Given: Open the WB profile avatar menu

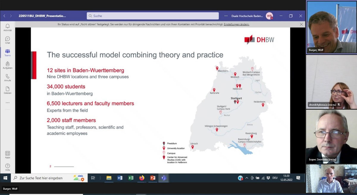Looking at the screenshot, I should pyautogui.click(x=269, y=16).
